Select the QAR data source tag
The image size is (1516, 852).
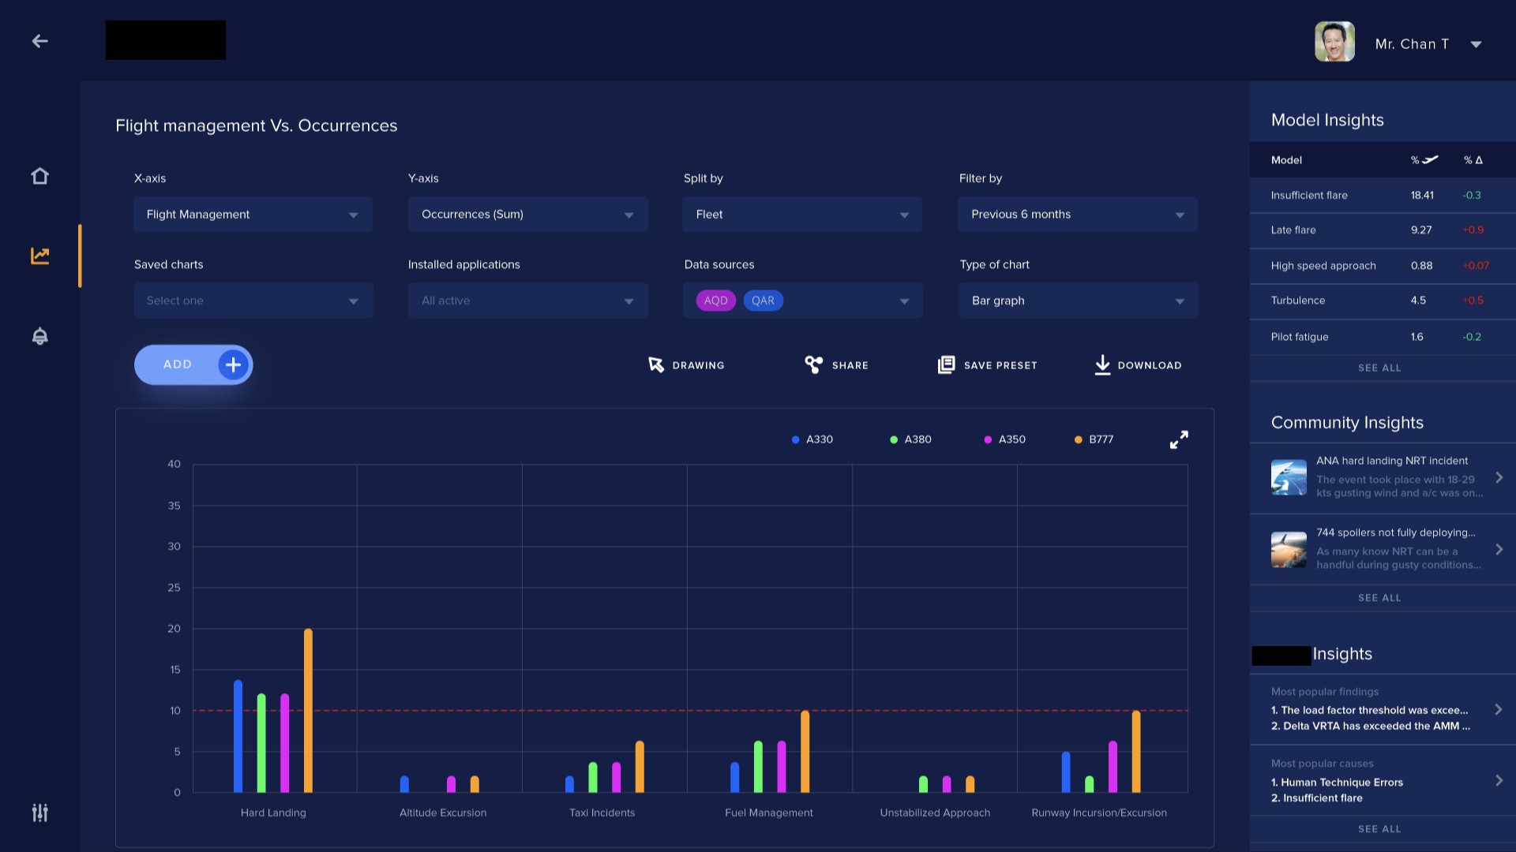(x=763, y=301)
